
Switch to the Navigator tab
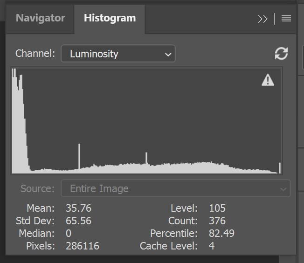click(x=40, y=19)
